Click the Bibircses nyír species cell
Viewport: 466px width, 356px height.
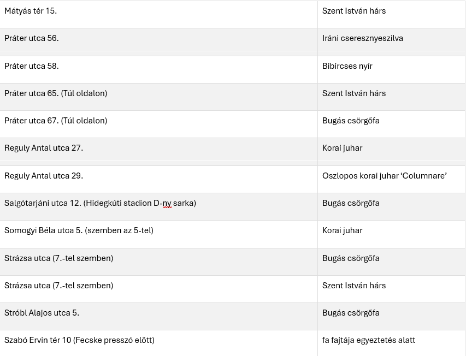(349, 66)
